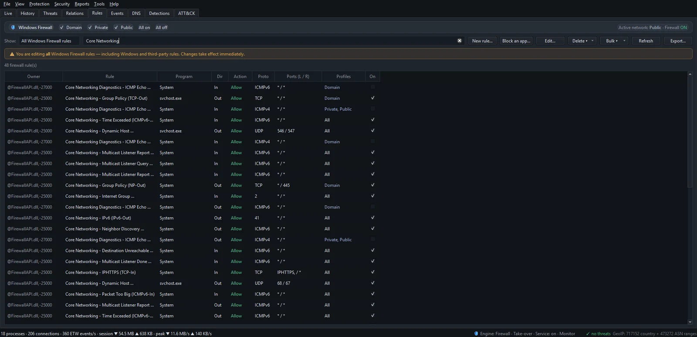Uncheck On for Packet Too Big (ICMPv6-In) rule

click(x=372, y=294)
